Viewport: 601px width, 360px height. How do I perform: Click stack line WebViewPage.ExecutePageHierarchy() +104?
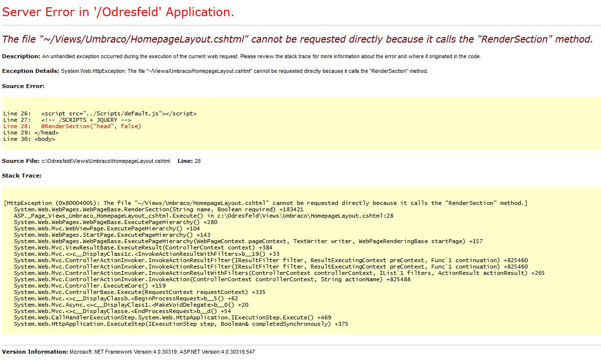107,228
